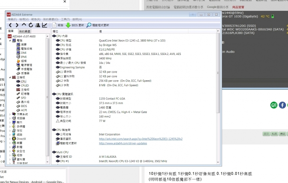Viewport: 288px width, 183px height.
Task: Expand the 存放 storage tree node
Action: 10,131
